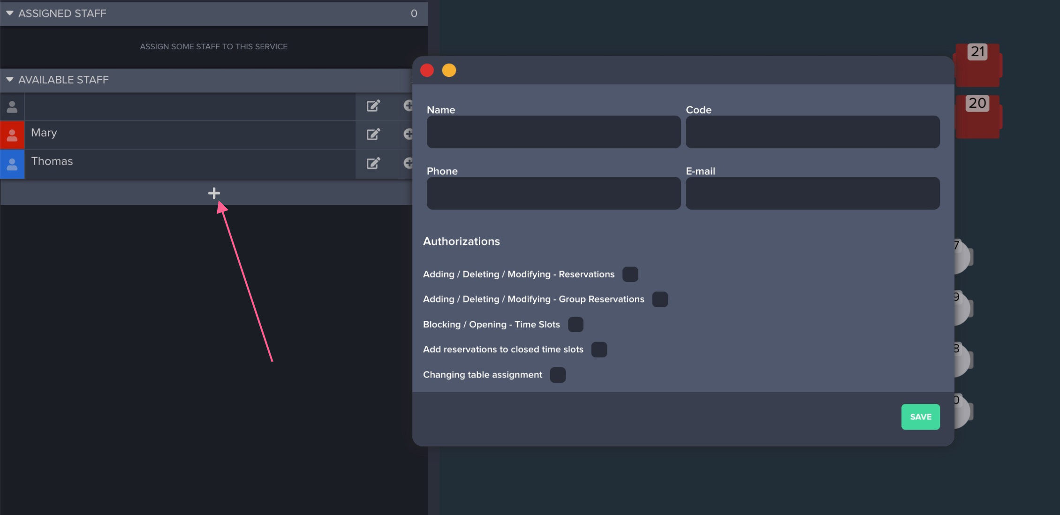1060x515 pixels.
Task: Focus the E-mail text field
Action: pyautogui.click(x=812, y=193)
